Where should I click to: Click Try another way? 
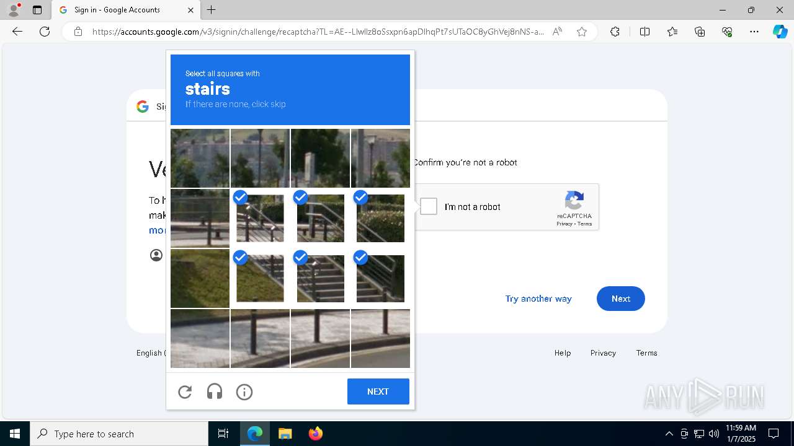pos(538,299)
